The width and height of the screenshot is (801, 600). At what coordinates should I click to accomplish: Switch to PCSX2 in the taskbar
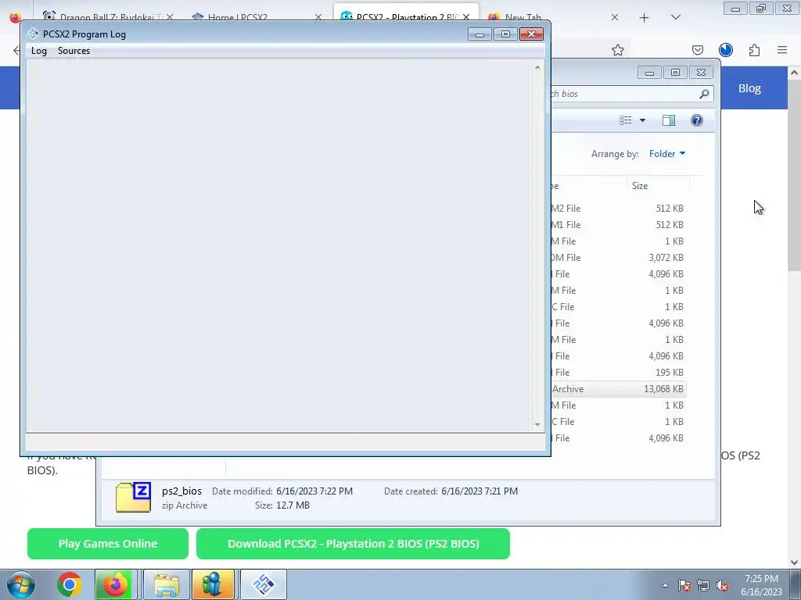263,584
